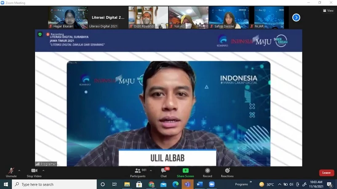Viewport: 337px width, 189px height.
Task: Select Yuli Ari video thumbnail
Action: point(188,17)
